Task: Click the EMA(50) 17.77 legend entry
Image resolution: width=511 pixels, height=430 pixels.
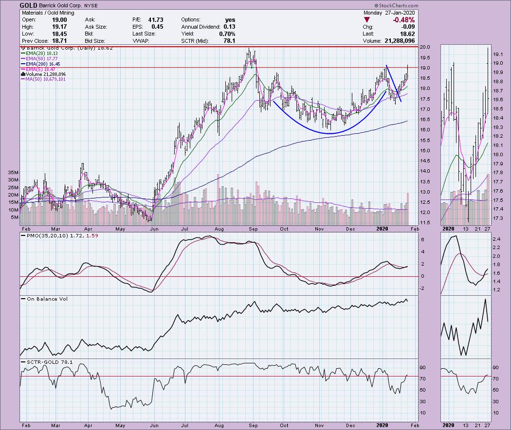Action: pyautogui.click(x=39, y=59)
